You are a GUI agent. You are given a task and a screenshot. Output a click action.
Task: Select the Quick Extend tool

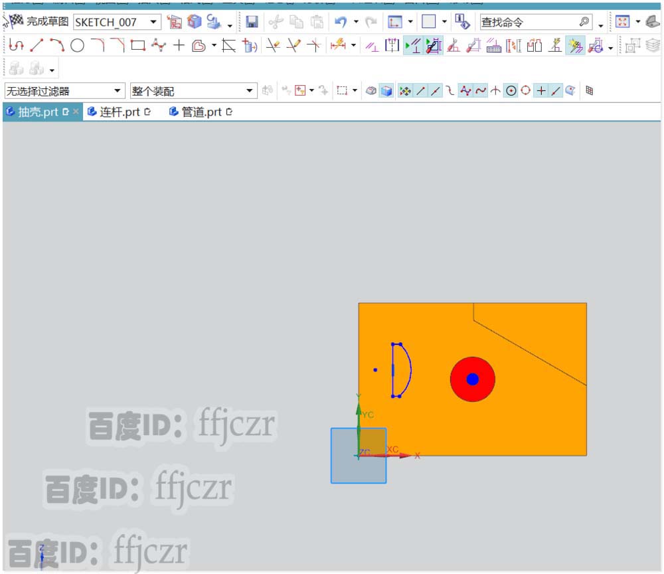click(x=293, y=45)
